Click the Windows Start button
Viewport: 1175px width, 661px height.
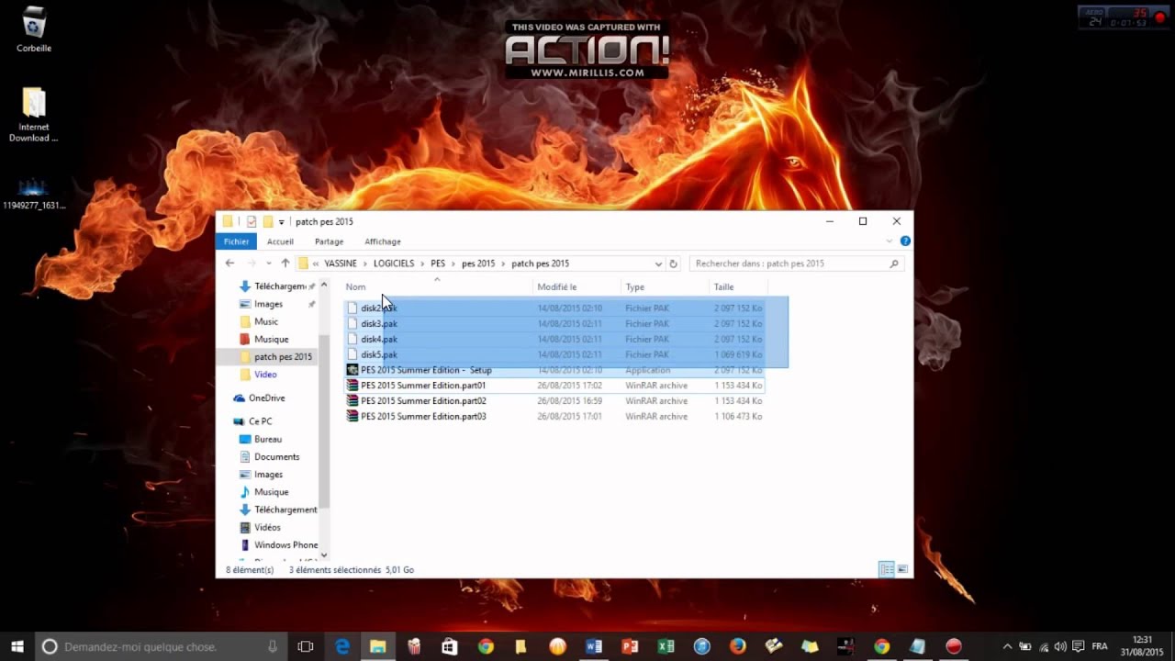click(17, 646)
